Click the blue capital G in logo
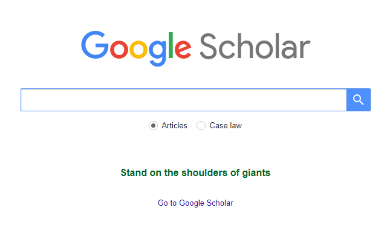The height and width of the screenshot is (242, 387). click(95, 45)
